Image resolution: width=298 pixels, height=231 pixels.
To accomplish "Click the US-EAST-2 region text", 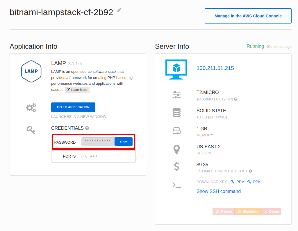I will (x=208, y=147).
